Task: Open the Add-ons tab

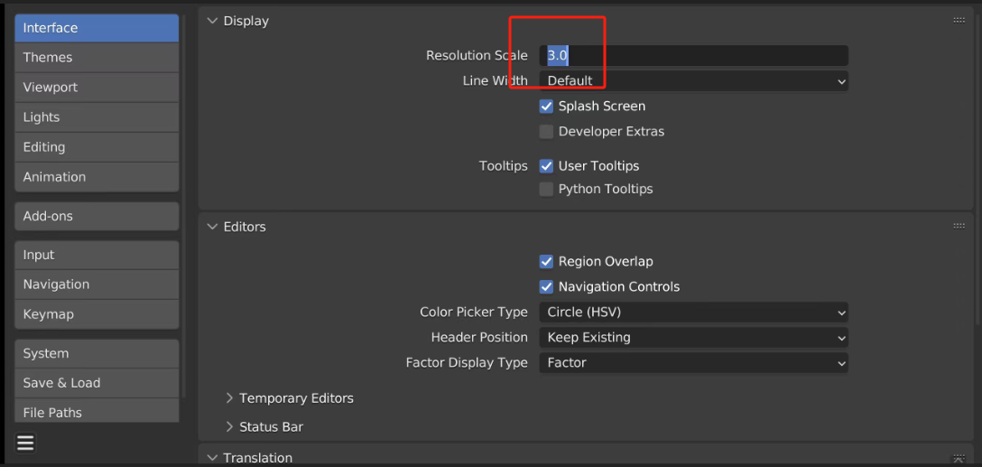Action: click(x=97, y=216)
